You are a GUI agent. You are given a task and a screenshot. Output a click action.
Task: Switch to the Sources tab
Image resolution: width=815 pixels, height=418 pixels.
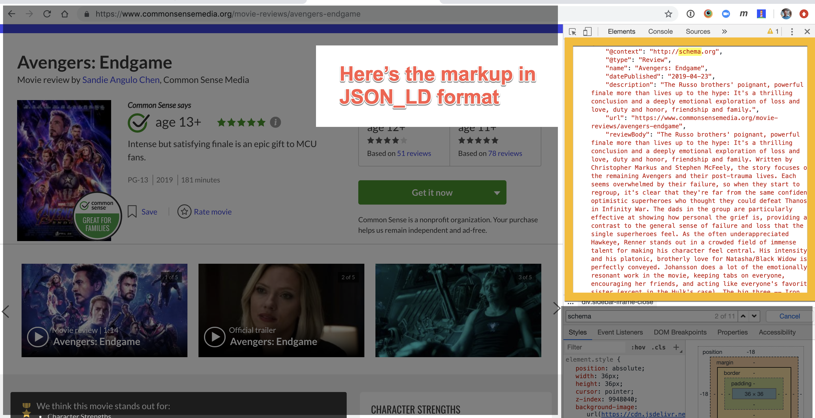click(x=698, y=32)
